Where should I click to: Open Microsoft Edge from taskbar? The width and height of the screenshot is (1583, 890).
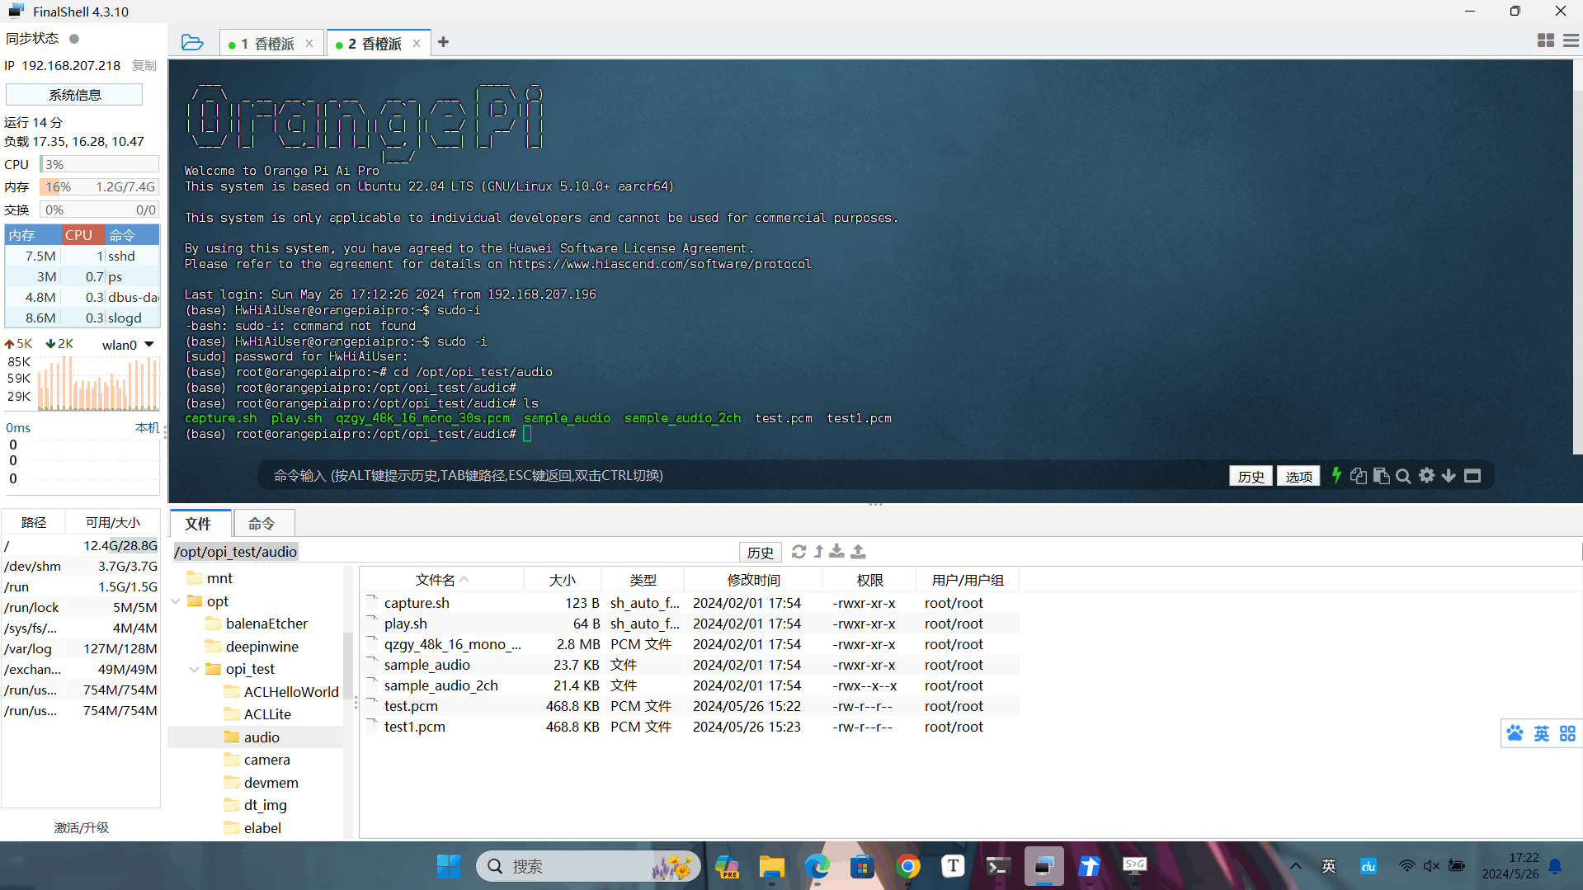tap(817, 866)
